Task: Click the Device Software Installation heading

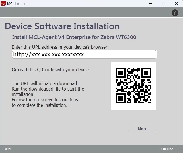Action: coord(62,26)
